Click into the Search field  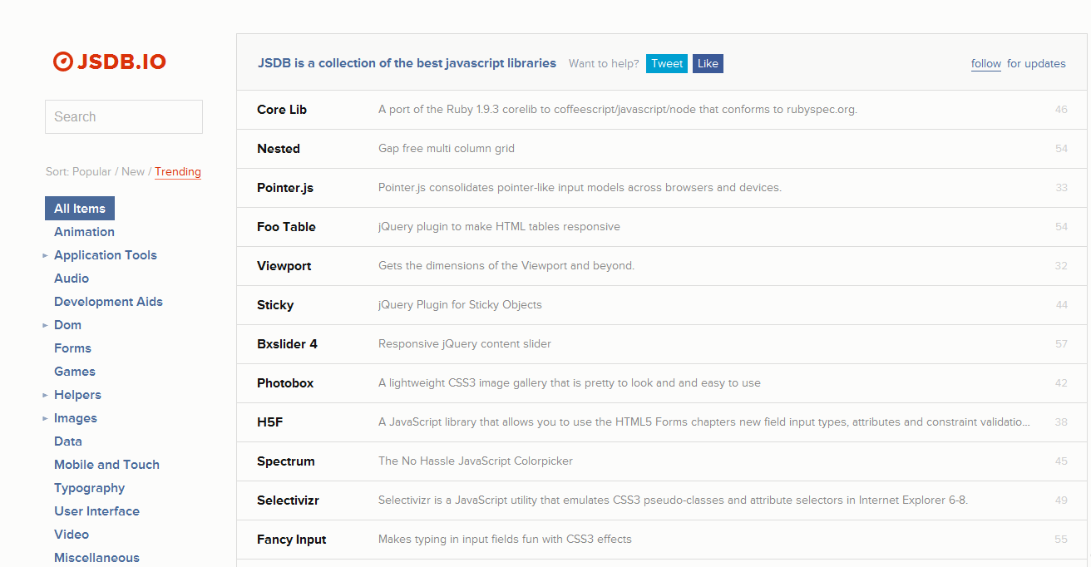(124, 117)
